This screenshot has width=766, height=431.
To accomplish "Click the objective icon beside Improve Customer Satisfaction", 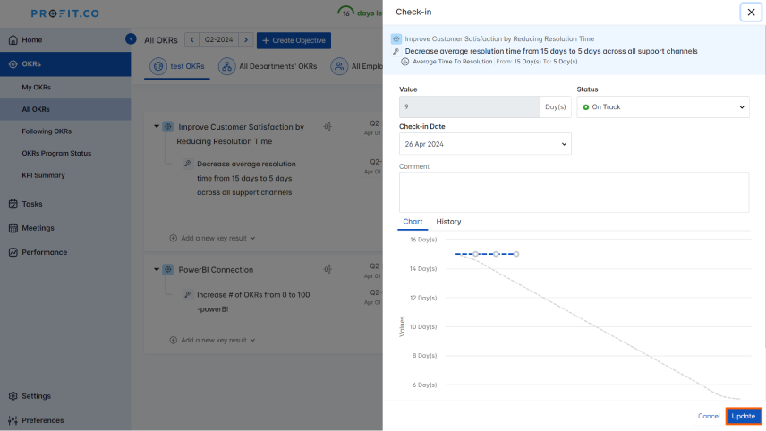I will coord(168,126).
